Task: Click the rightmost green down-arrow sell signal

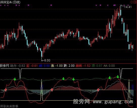Action: (118, 77)
